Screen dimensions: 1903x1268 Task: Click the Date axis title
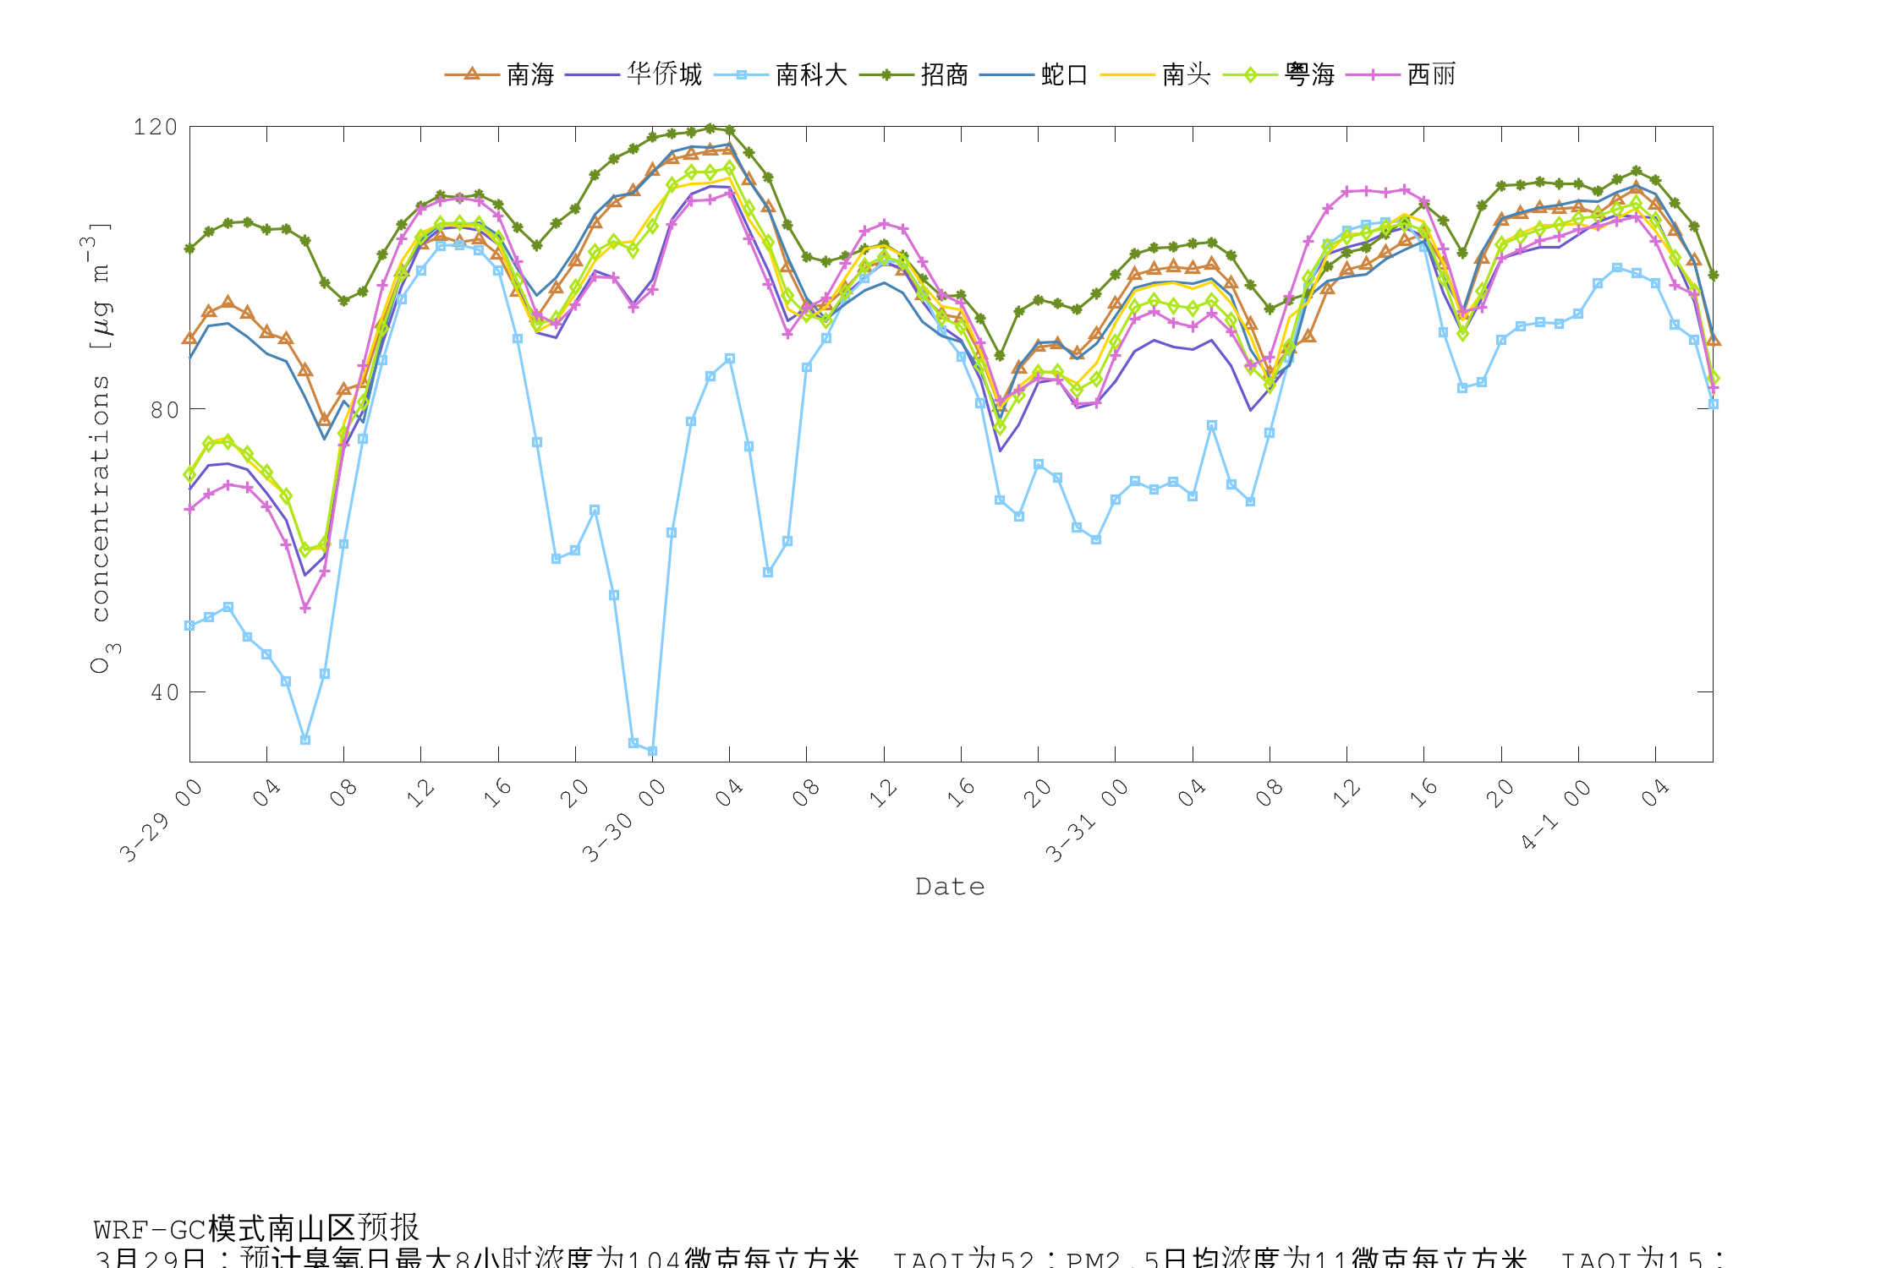pos(950,886)
